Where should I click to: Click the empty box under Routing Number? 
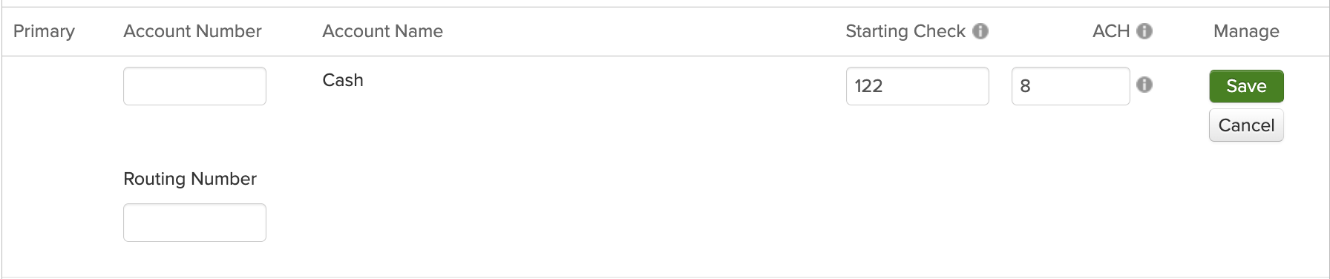(x=194, y=223)
